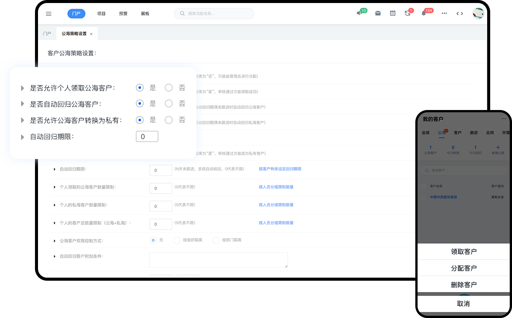Image resolution: width=512 pixels, height=318 pixels.
Task: Click the plus icon for 新建公客
Action: click(x=498, y=147)
